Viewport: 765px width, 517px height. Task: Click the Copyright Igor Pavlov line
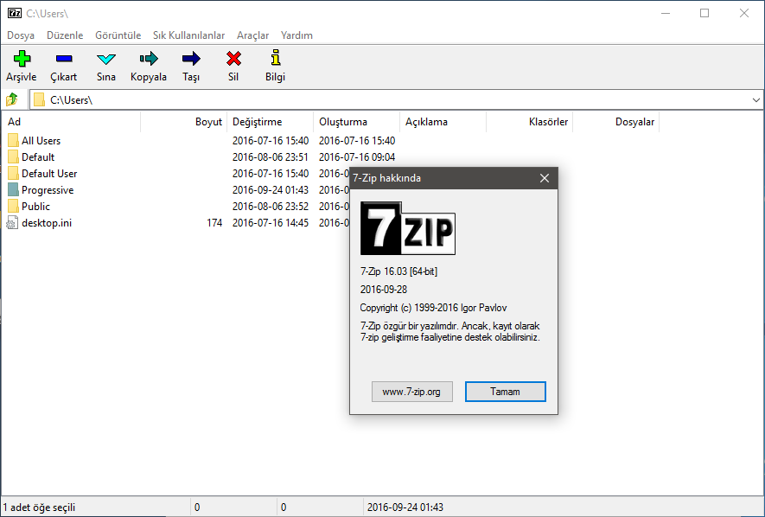click(x=433, y=308)
